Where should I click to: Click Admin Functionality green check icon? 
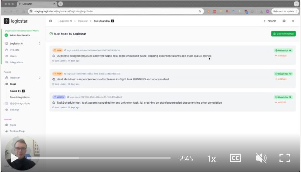[x=6, y=35]
